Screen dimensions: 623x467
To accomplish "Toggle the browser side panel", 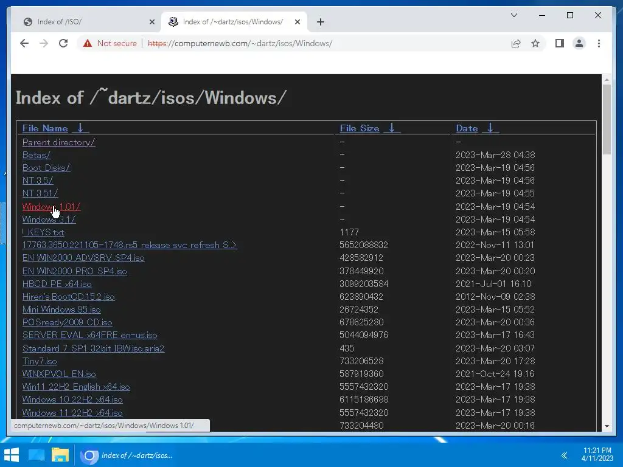I will (x=560, y=43).
